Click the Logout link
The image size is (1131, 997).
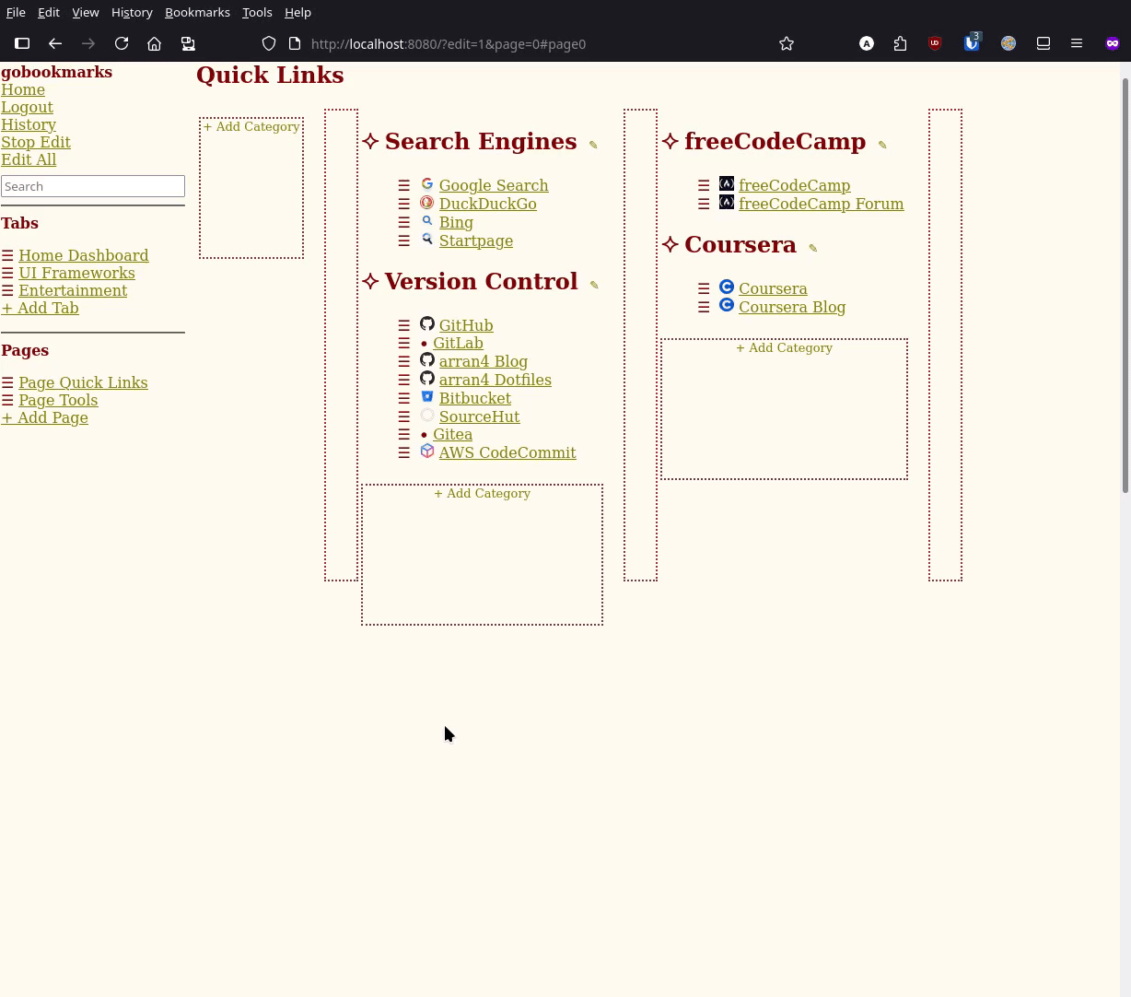27,107
